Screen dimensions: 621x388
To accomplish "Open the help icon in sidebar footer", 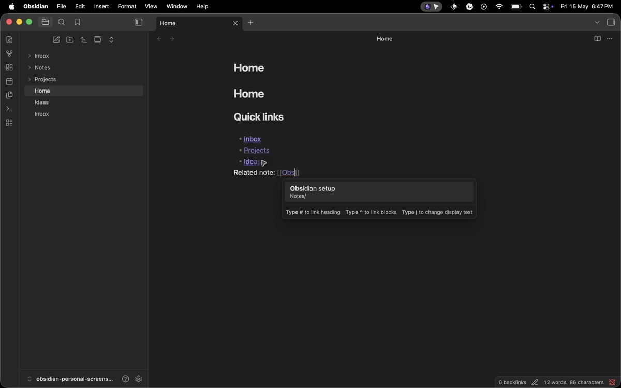I will pyautogui.click(x=125, y=379).
